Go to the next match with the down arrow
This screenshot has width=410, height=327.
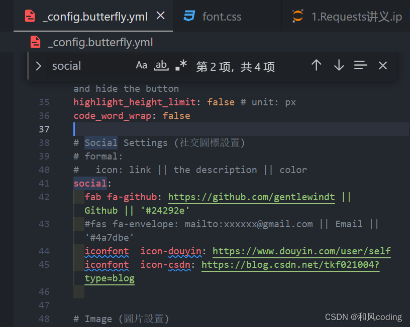tap(339, 65)
